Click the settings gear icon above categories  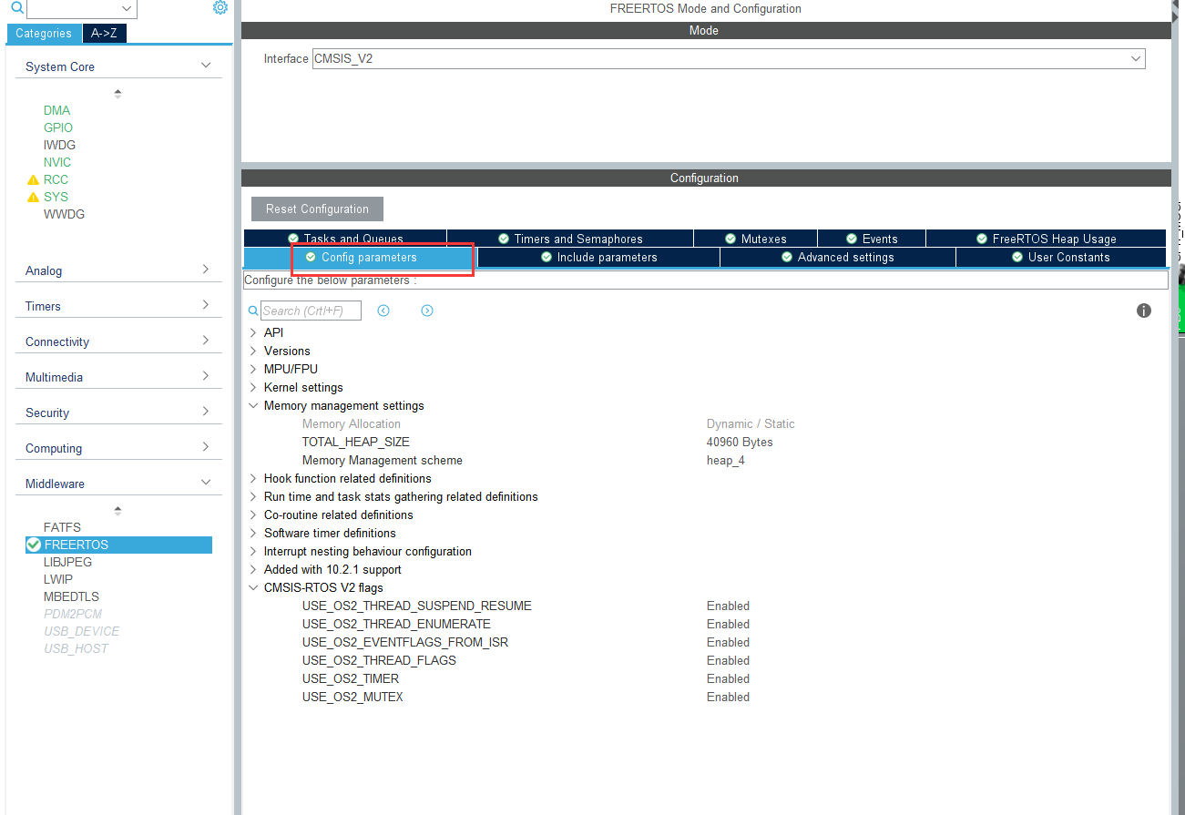(x=220, y=8)
